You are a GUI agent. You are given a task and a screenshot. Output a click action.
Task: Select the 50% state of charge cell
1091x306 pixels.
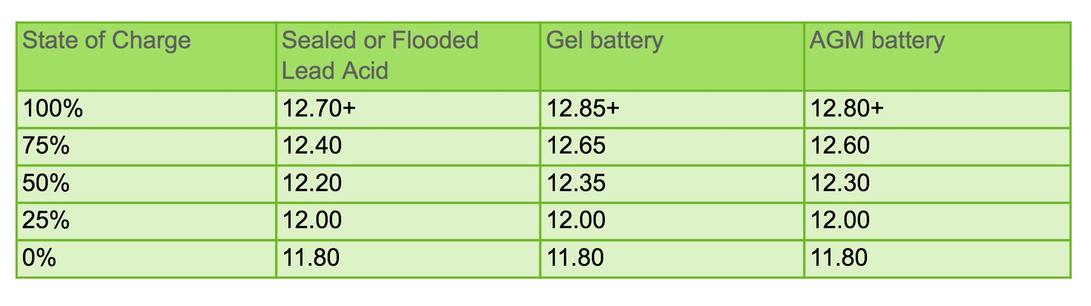[146, 184]
